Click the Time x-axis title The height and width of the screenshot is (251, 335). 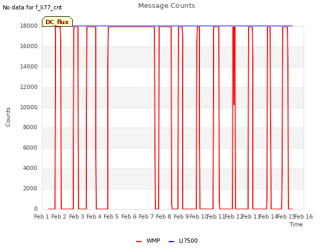(296, 224)
